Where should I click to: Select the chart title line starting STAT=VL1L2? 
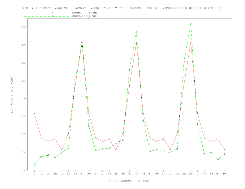122,8
